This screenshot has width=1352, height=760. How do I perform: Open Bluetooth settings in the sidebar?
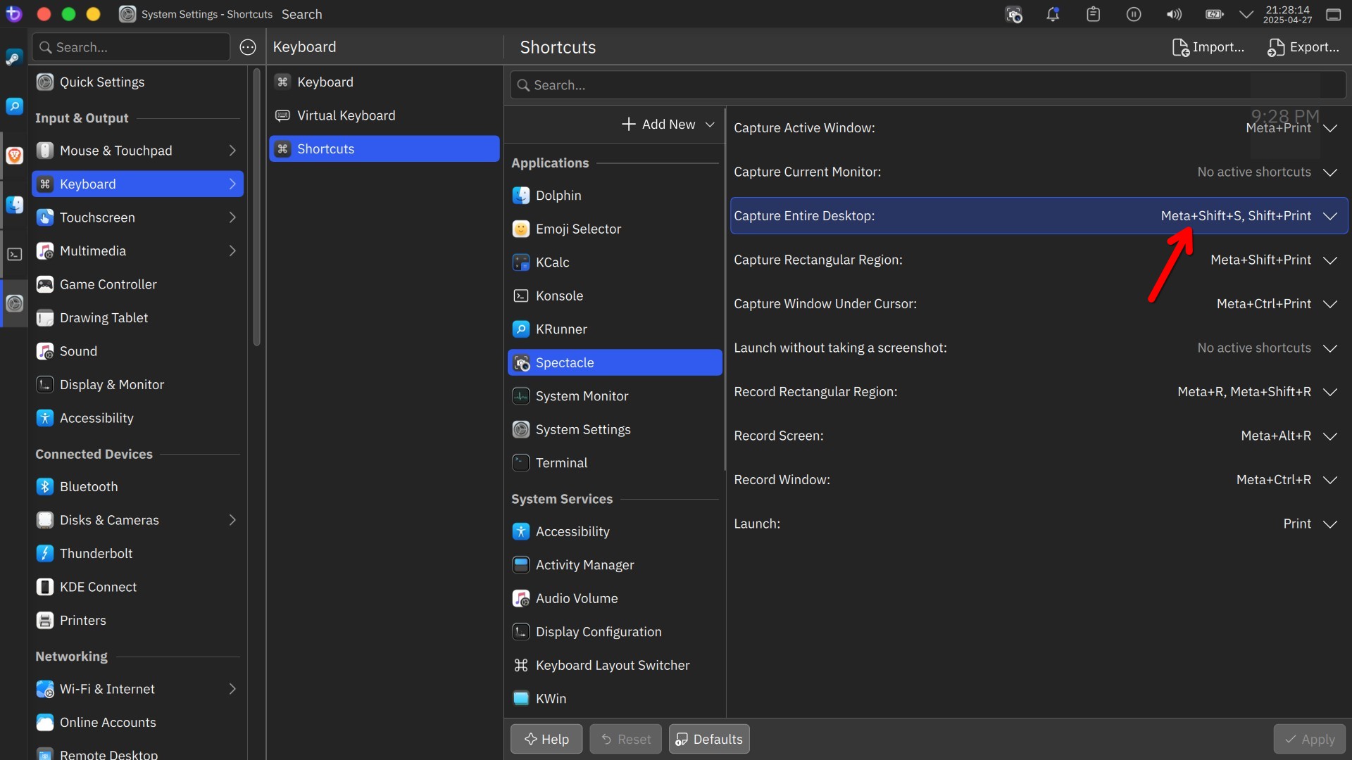pyautogui.click(x=137, y=487)
